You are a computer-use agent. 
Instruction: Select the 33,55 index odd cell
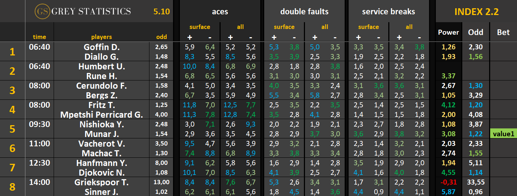476,182
